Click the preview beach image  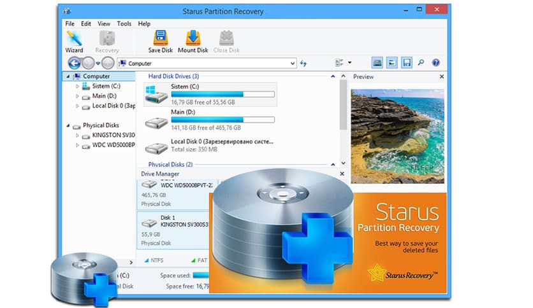click(397, 136)
